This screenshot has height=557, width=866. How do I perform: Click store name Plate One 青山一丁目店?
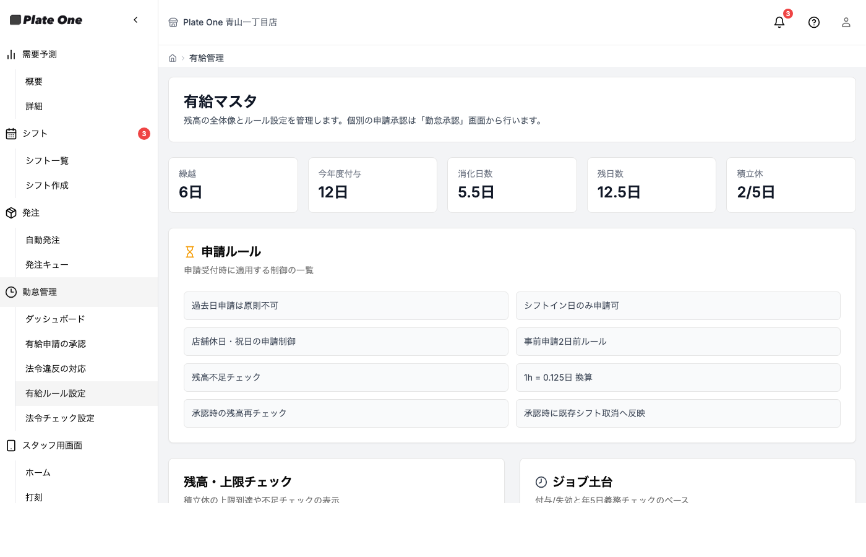[230, 22]
